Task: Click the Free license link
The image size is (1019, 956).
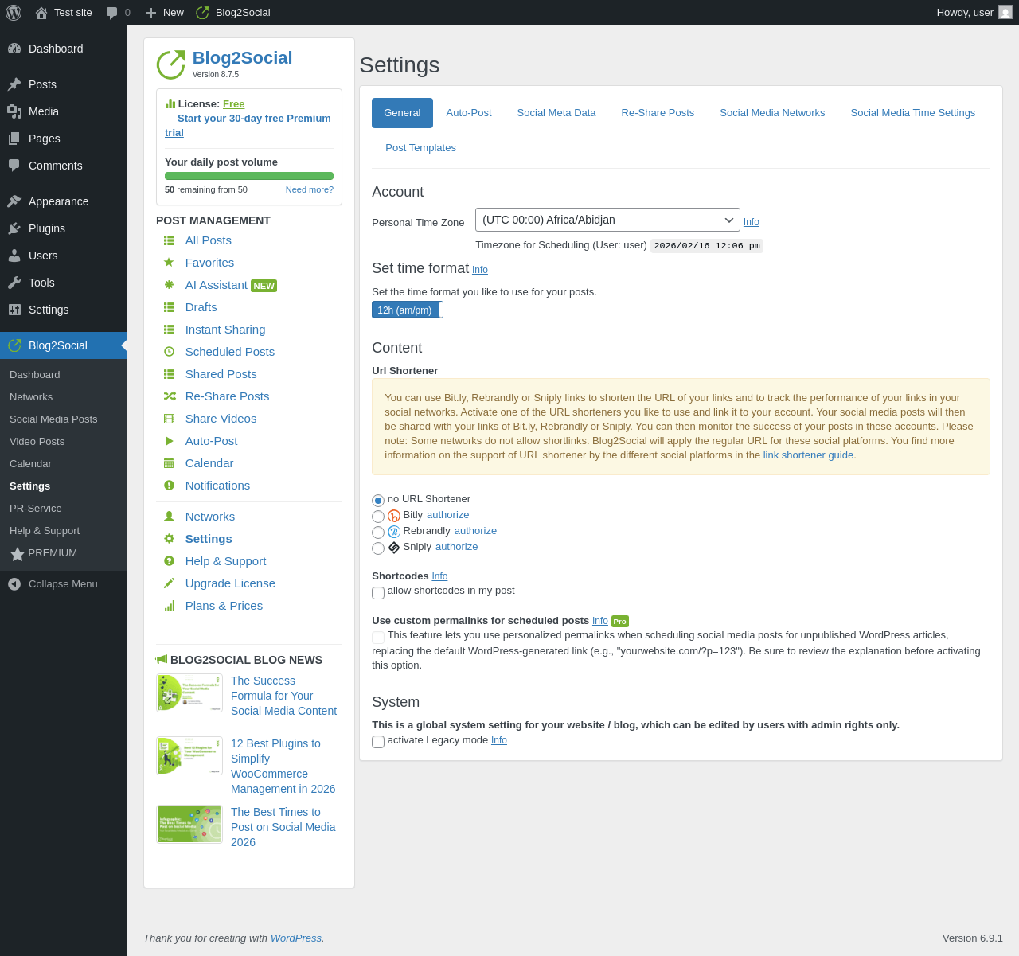Action: tap(234, 104)
